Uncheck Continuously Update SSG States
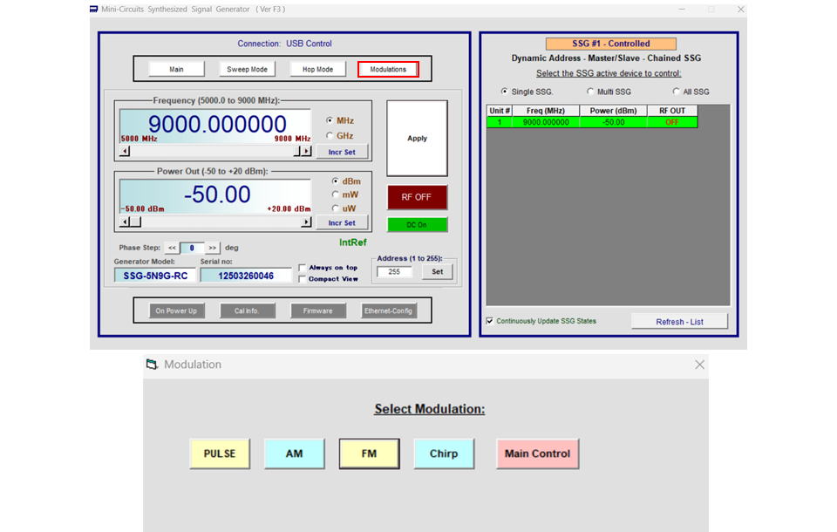 [489, 321]
